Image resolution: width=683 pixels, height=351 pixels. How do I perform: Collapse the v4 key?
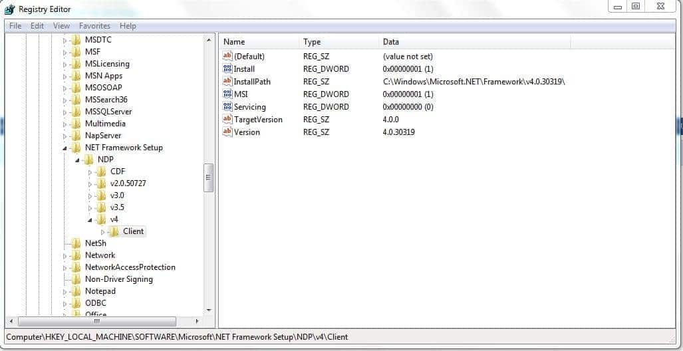[90, 220]
